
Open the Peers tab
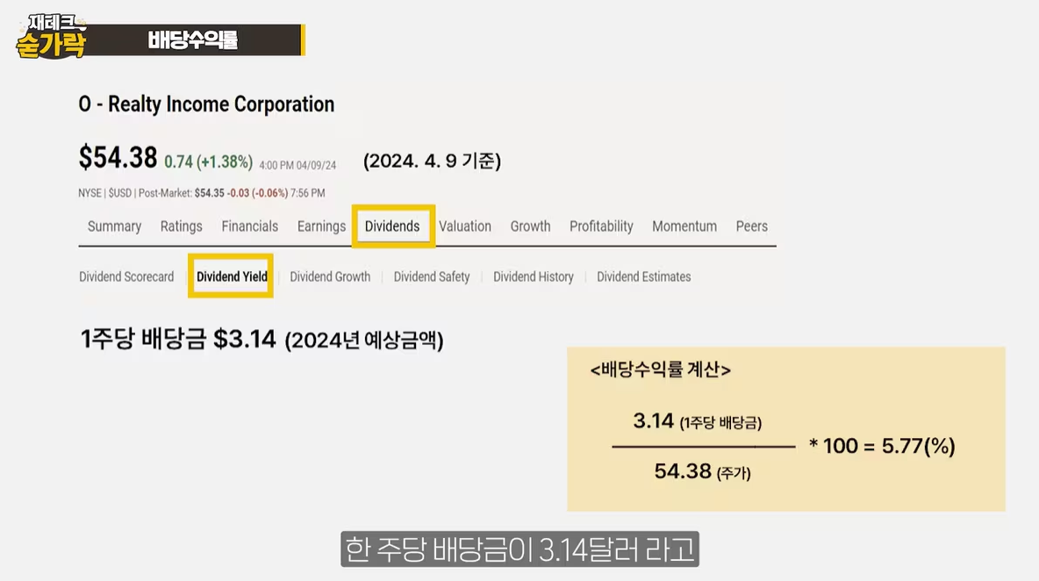tap(751, 226)
